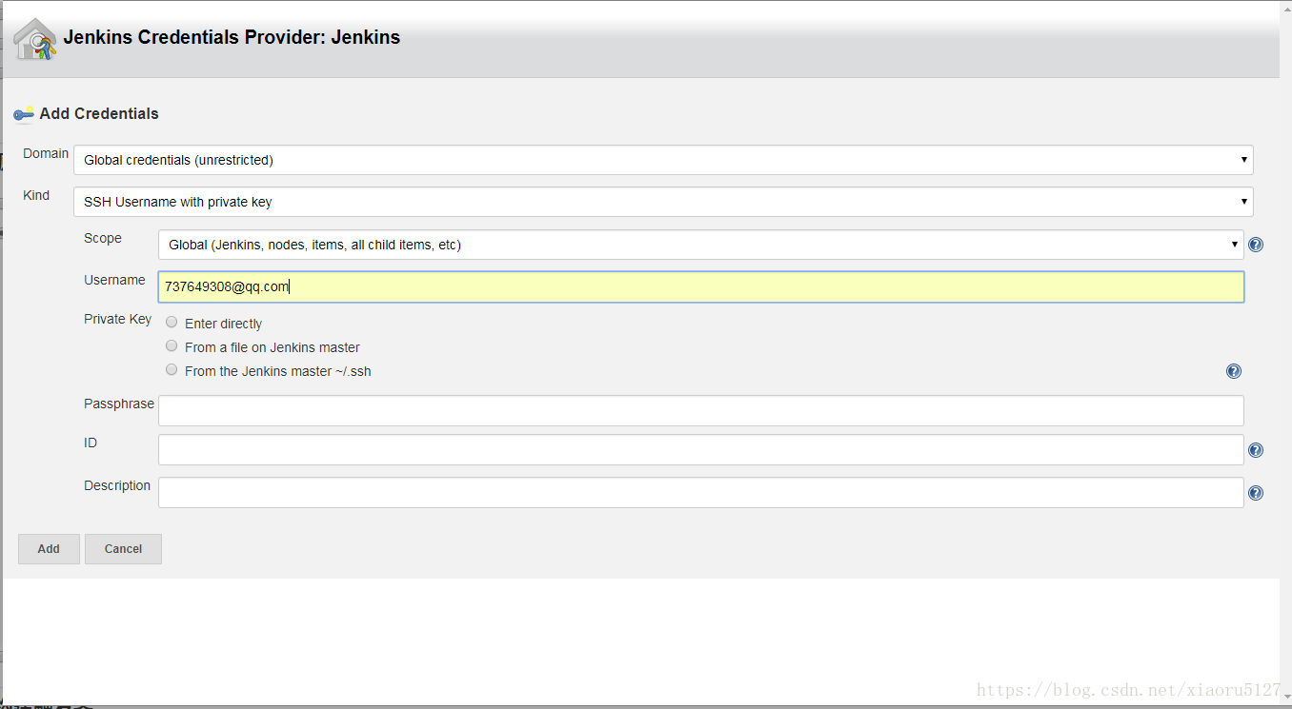1292x709 pixels.
Task: Focus the Username input field
Action: tap(701, 286)
